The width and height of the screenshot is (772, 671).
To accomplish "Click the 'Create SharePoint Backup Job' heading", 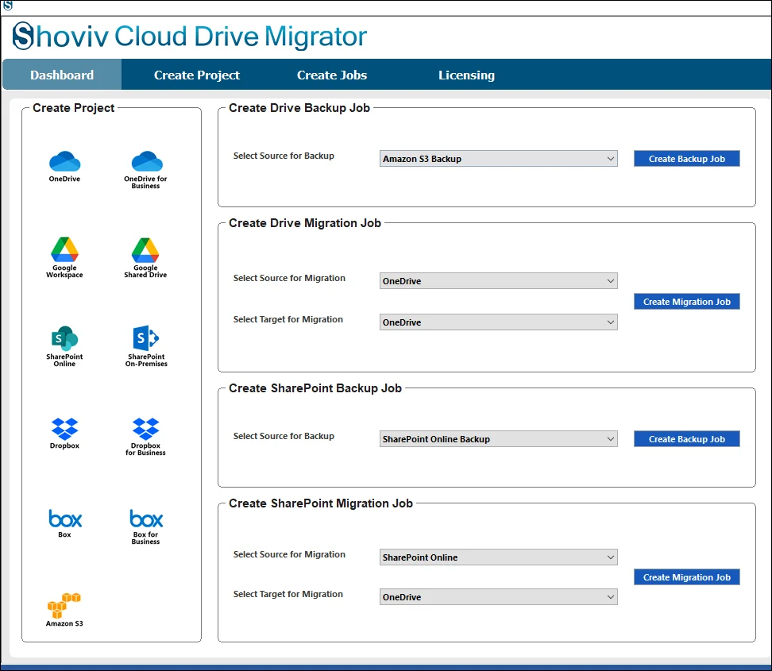I will [x=315, y=388].
